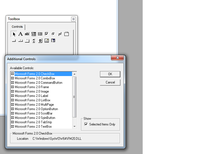Confirm with the OK button

tap(110, 74)
